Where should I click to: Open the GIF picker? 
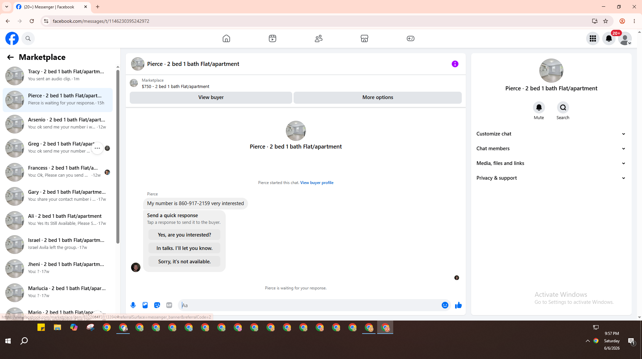(x=169, y=305)
